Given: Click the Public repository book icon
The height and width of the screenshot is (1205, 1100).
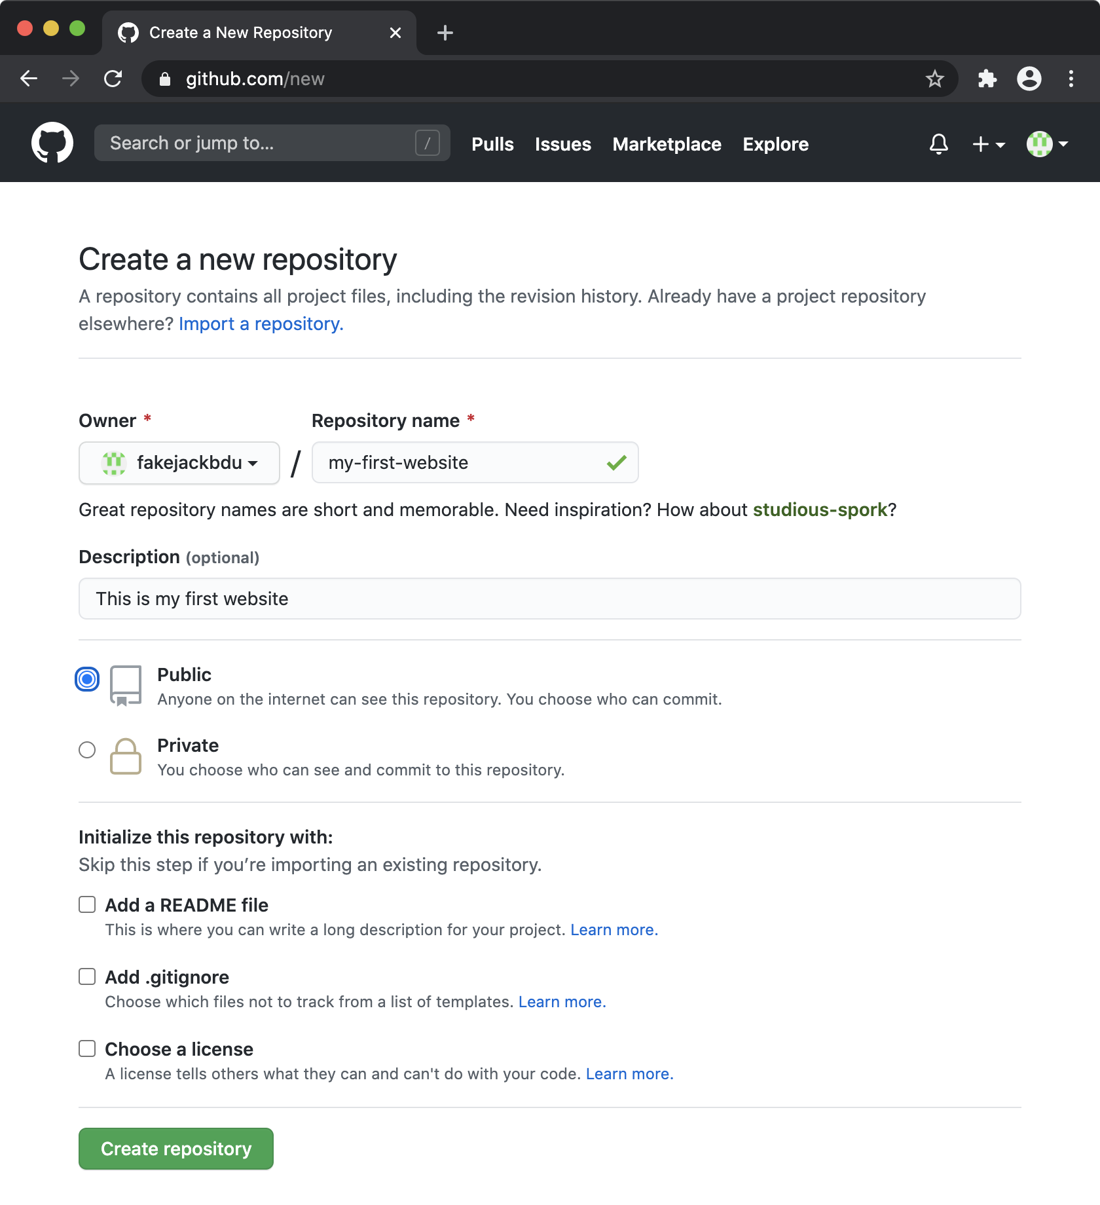Looking at the screenshot, I should tap(126, 686).
